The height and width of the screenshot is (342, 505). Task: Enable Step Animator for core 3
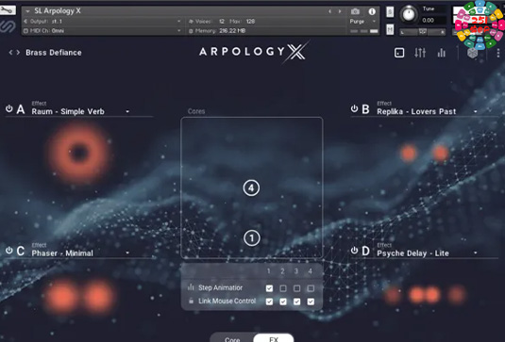tap(296, 288)
